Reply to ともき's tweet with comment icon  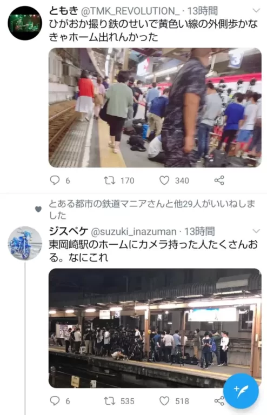pyautogui.click(x=55, y=180)
